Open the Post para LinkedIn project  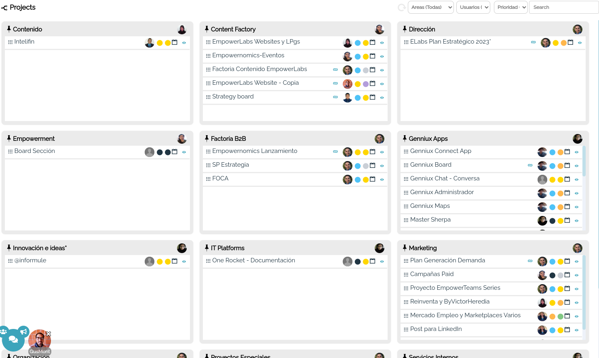(x=436, y=329)
